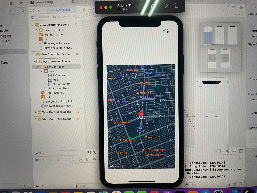Open the editor options lines menu
The image size is (257, 193).
click(234, 7)
